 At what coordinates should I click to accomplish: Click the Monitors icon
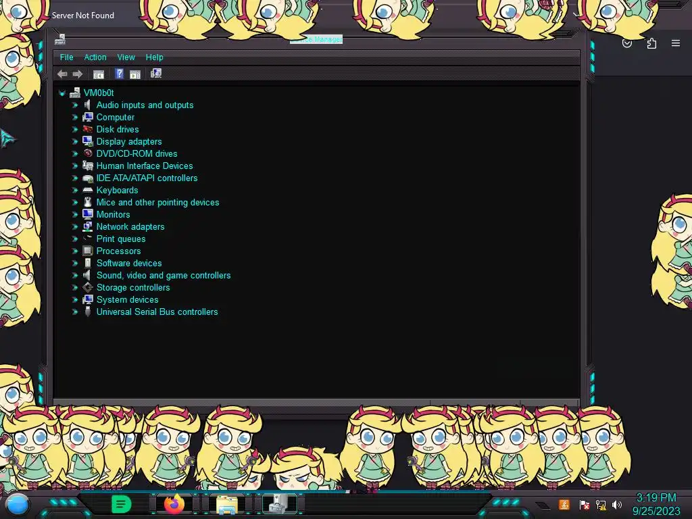[x=87, y=214]
